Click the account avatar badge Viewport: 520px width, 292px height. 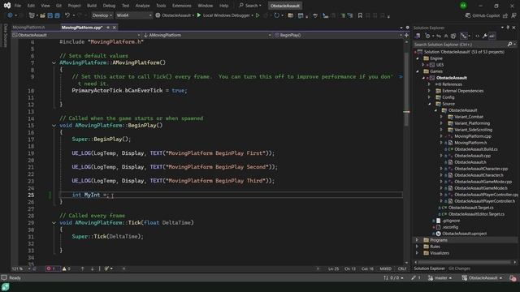[x=463, y=6]
